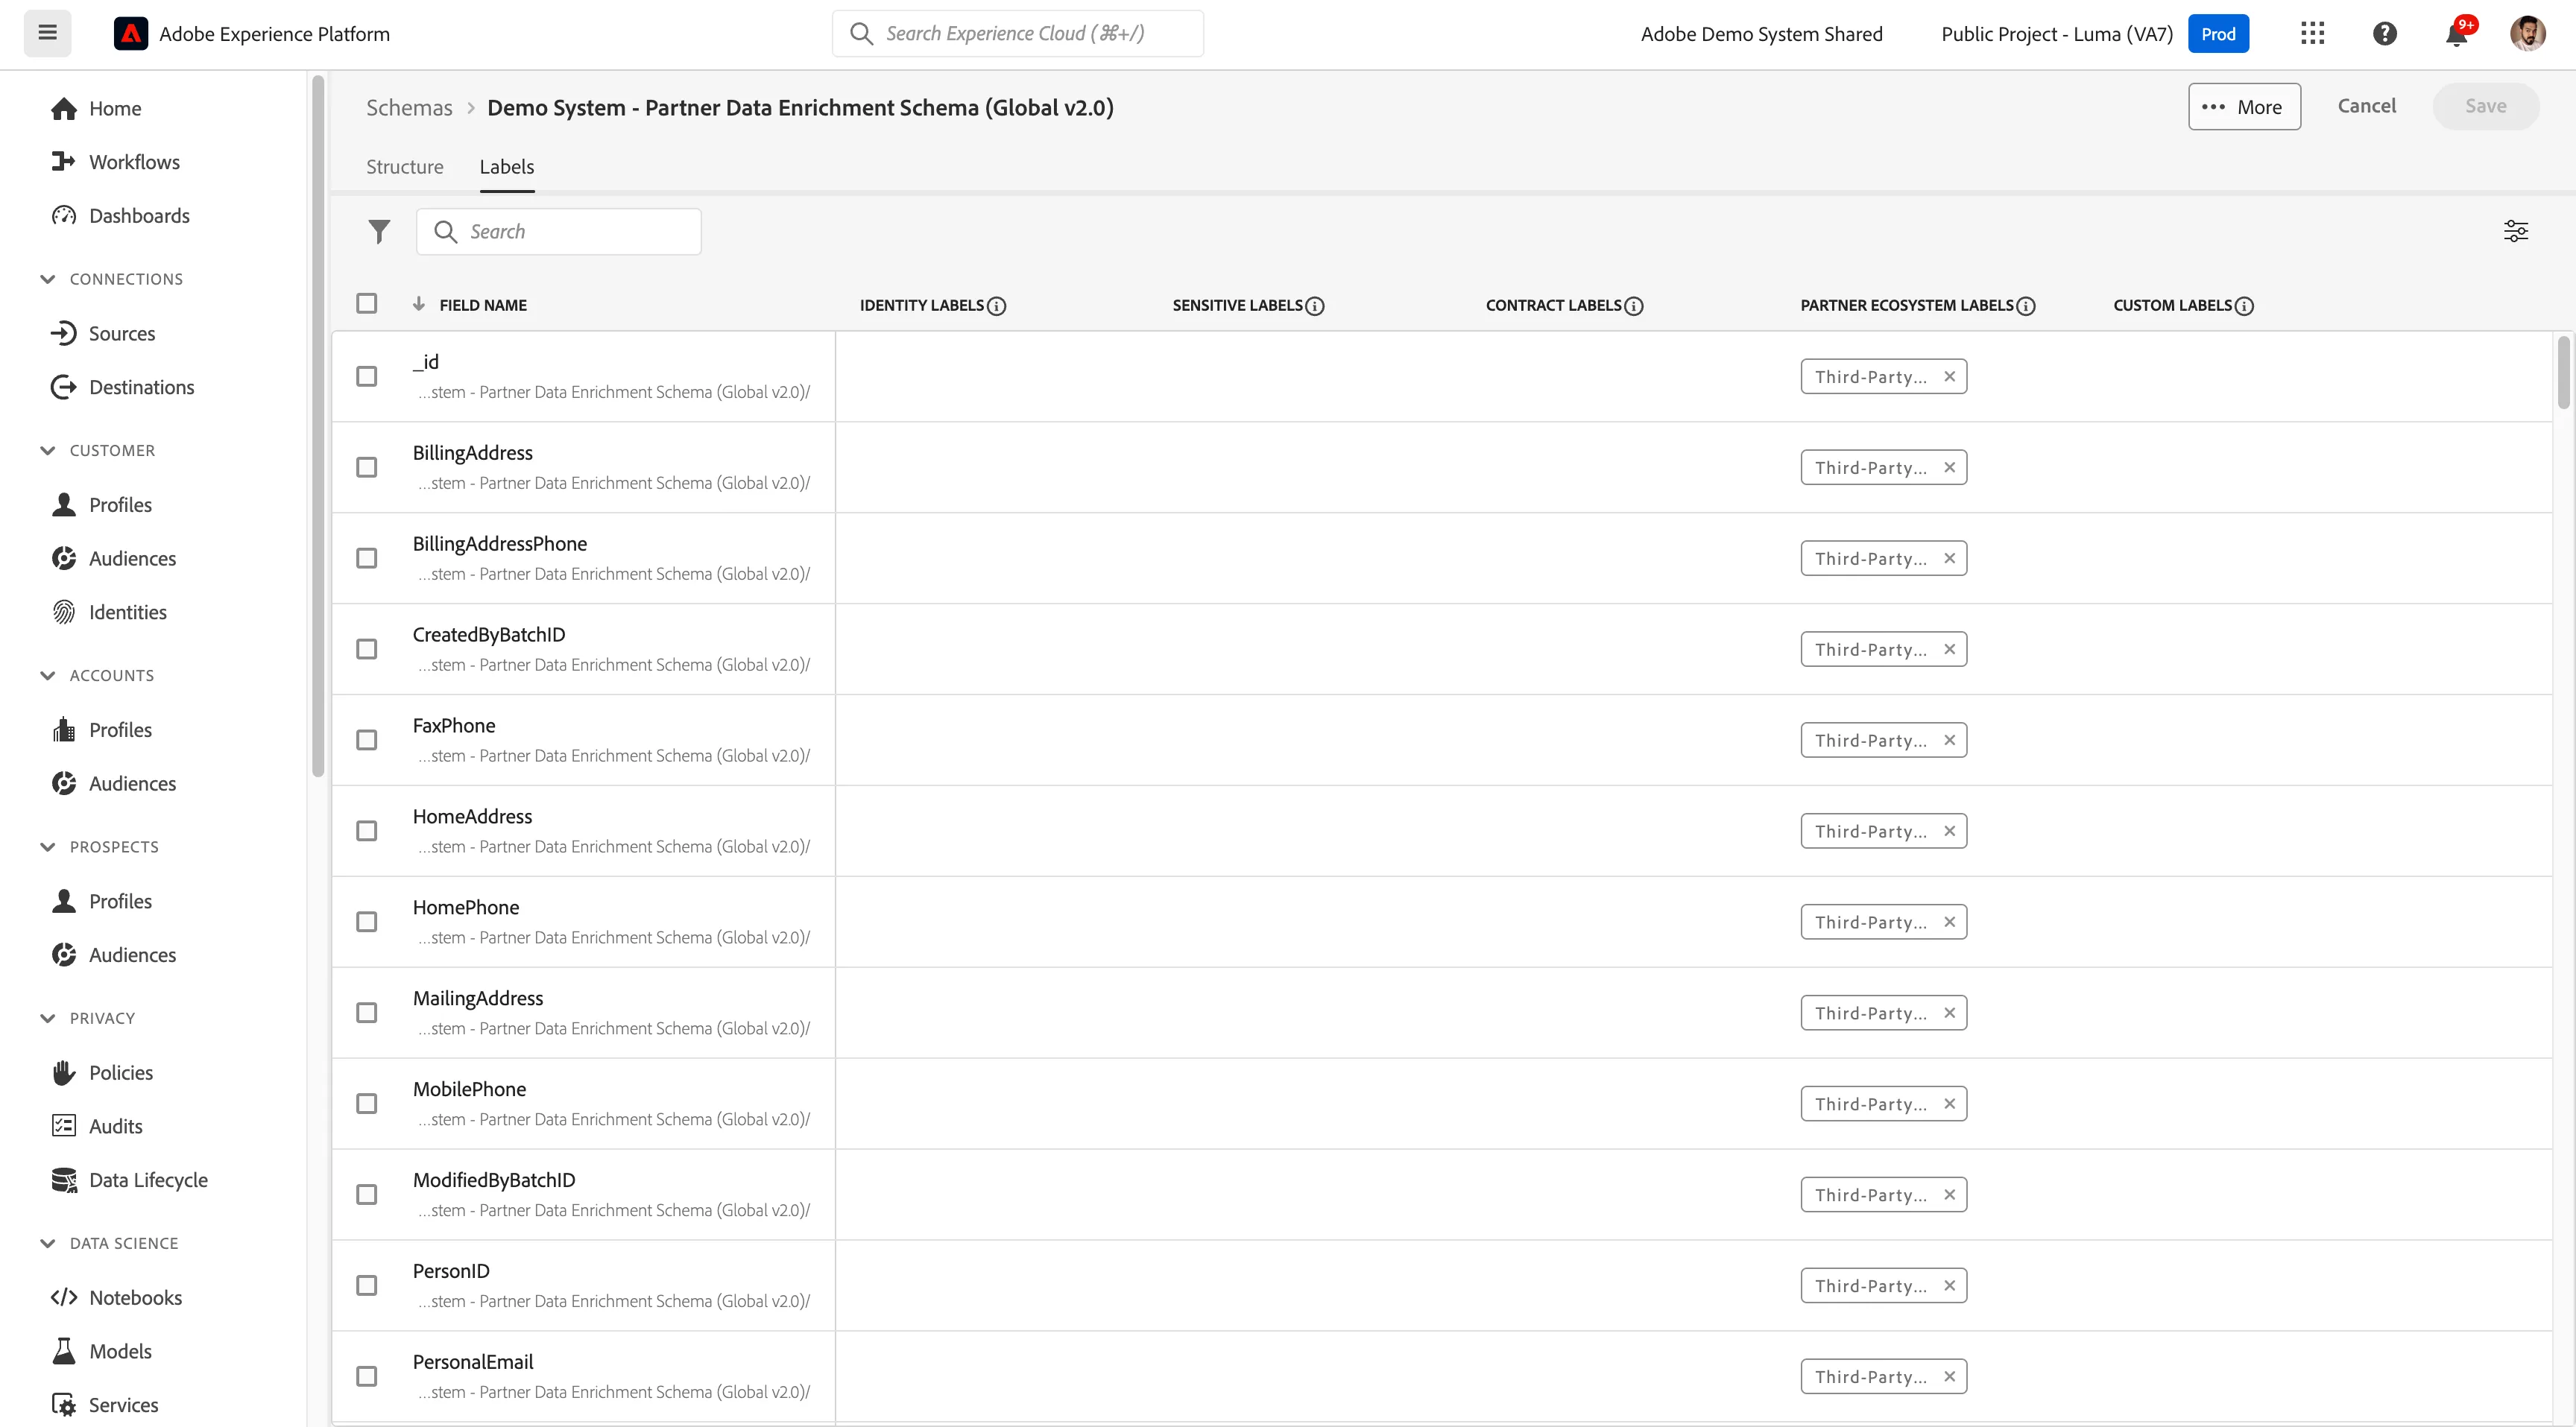2576x1427 pixels.
Task: Remove Third-Party label from FaxPhone row
Action: pyautogui.click(x=1949, y=741)
